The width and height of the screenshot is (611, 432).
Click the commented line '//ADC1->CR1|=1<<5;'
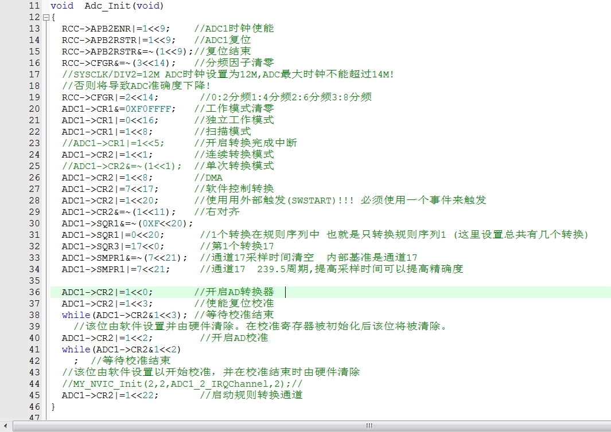point(113,143)
